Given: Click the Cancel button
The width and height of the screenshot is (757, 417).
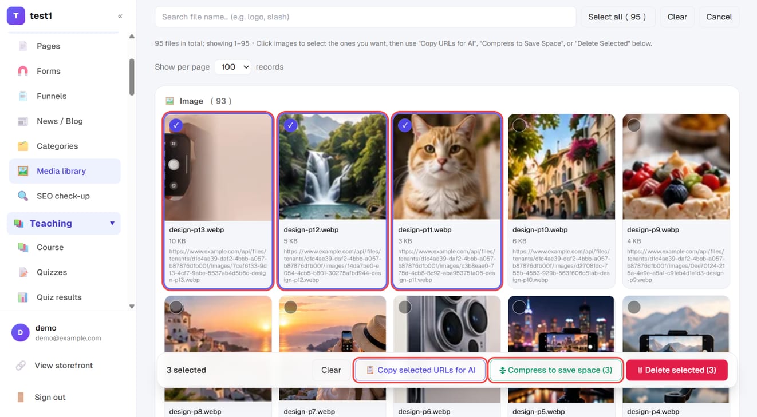Looking at the screenshot, I should tap(719, 17).
